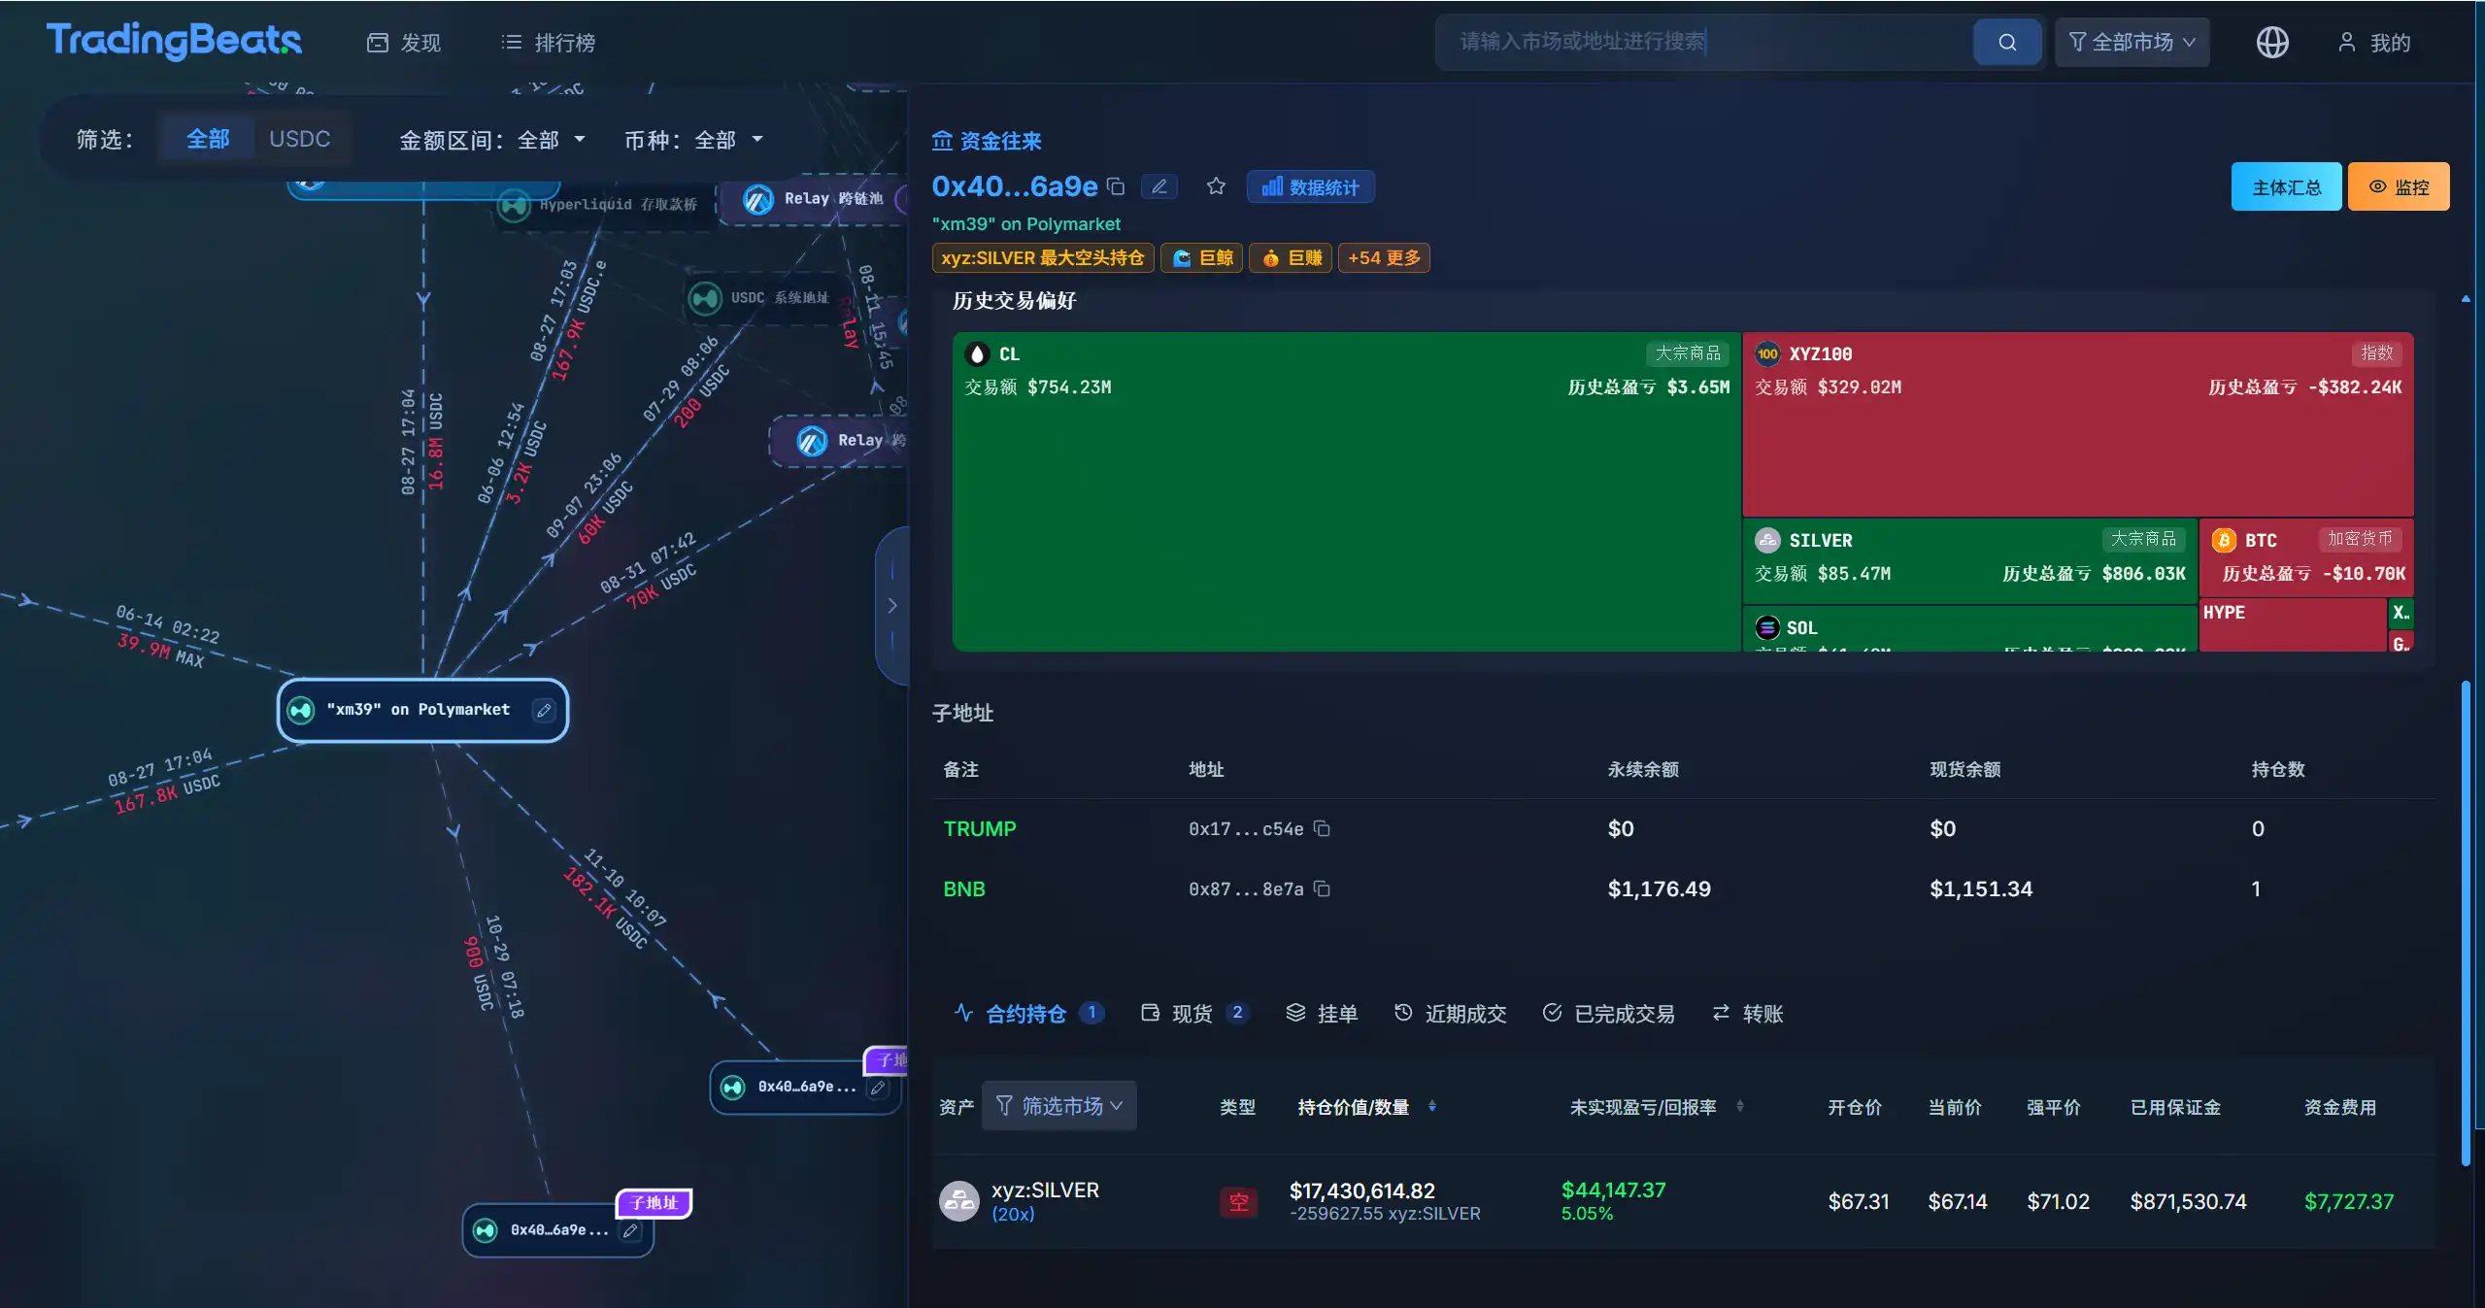
Task: Switch to the 近期成交 tab
Action: pos(1450,1014)
